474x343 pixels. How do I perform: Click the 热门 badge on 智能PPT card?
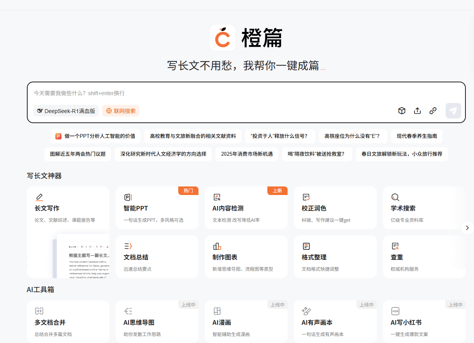[188, 191]
